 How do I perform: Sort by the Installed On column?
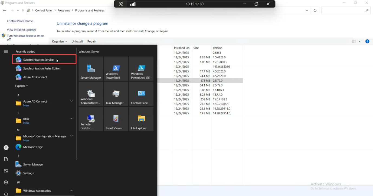pos(182,48)
